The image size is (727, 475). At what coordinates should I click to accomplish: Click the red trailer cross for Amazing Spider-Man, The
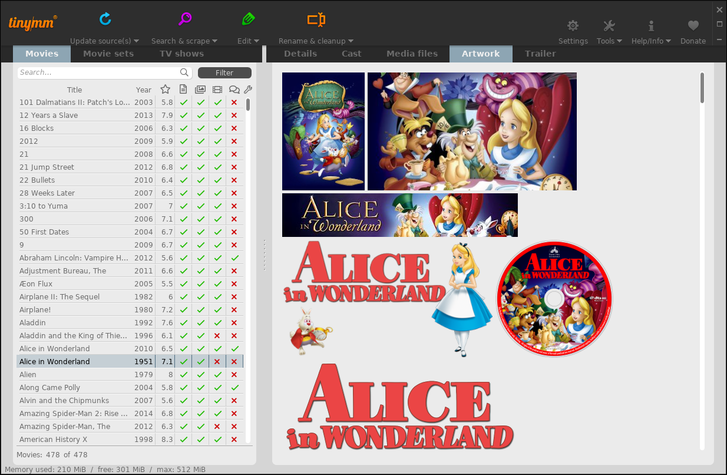pos(217,427)
